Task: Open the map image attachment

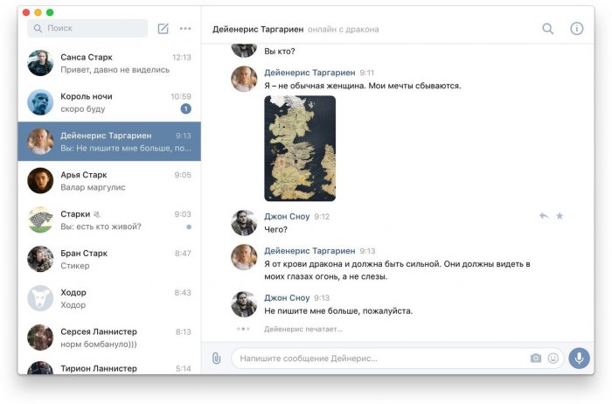Action: (x=300, y=149)
